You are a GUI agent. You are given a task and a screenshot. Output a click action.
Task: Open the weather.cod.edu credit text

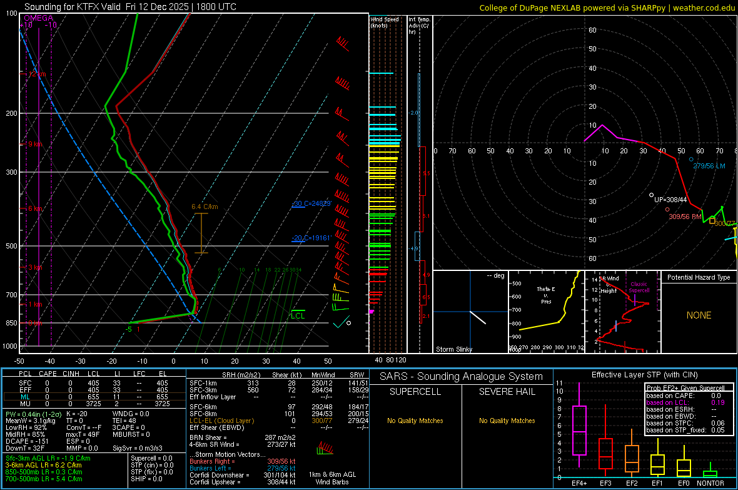pyautogui.click(x=607, y=8)
